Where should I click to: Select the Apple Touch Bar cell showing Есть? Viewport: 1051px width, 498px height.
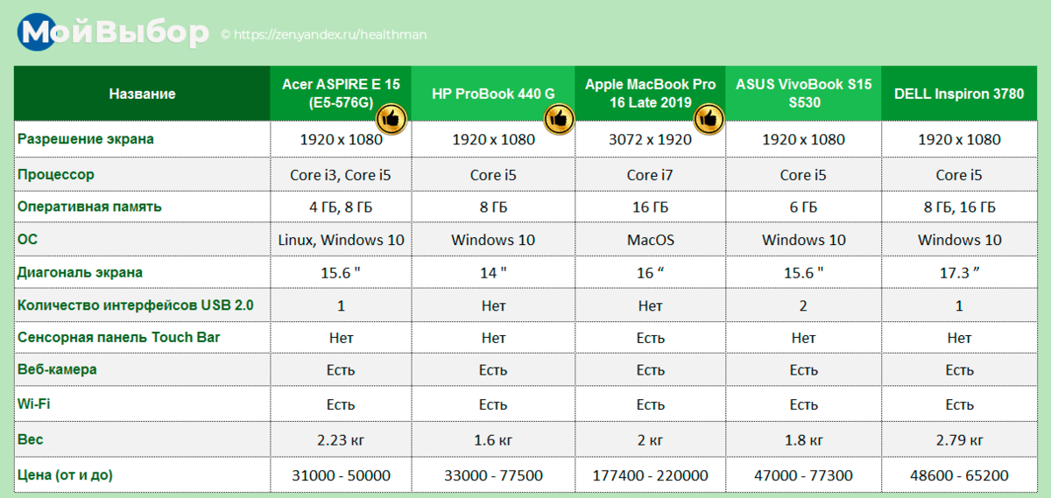(650, 337)
